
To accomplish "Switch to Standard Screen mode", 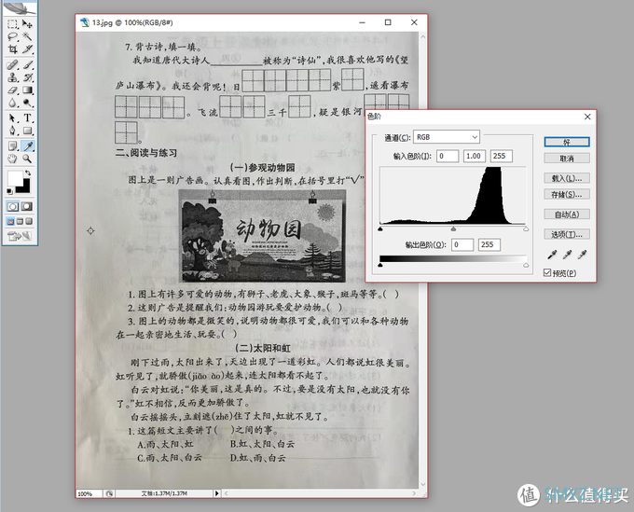I will point(10,221).
